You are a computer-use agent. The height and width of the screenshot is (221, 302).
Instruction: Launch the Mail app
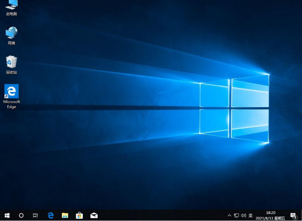[x=94, y=215]
